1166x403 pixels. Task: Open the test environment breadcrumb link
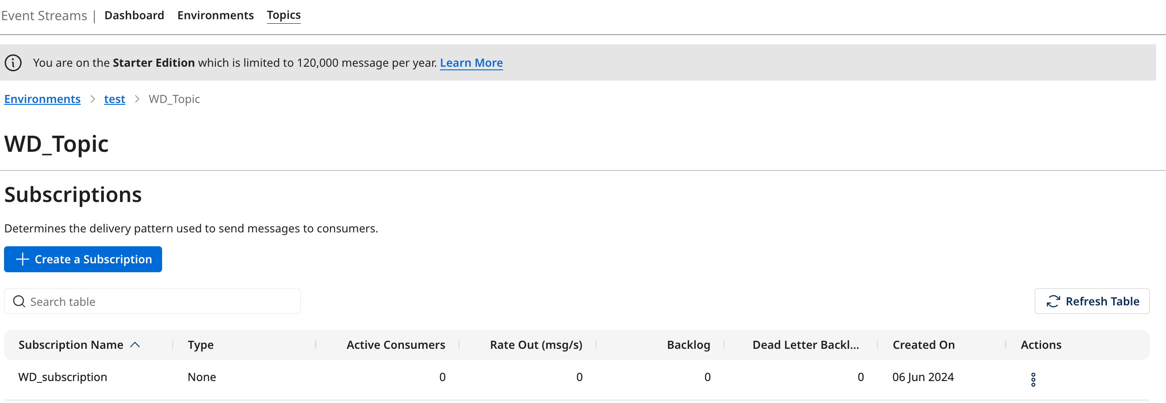point(114,99)
